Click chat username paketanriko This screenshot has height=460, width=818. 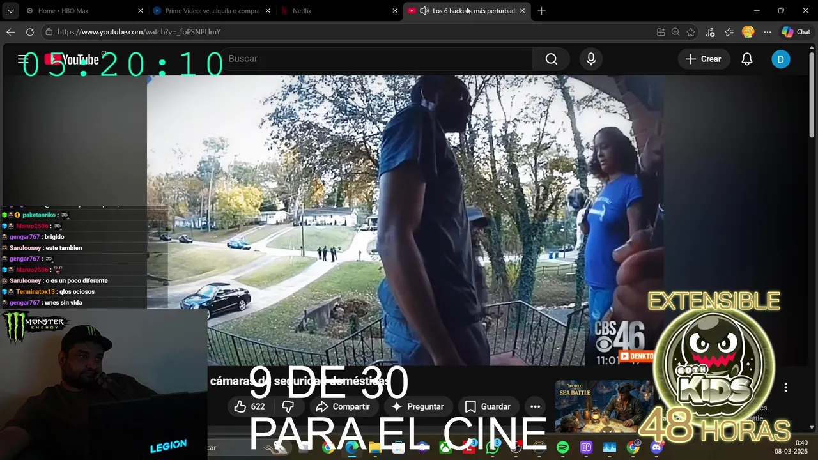point(39,215)
